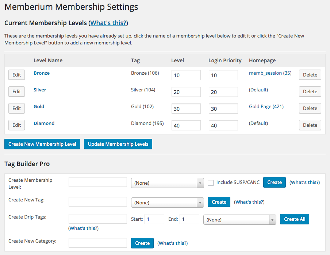Focus the Create New Tag text field
The image size is (330, 255).
(x=98, y=202)
